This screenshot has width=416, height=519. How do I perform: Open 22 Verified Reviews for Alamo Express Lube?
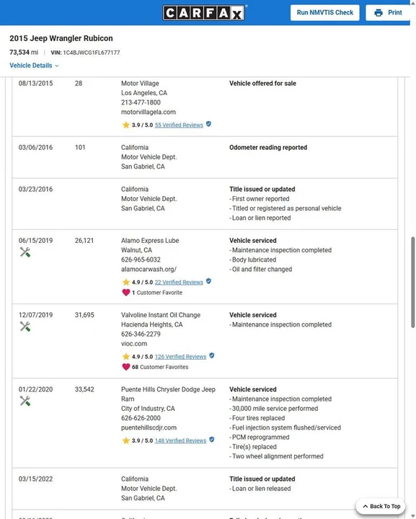coord(179,282)
